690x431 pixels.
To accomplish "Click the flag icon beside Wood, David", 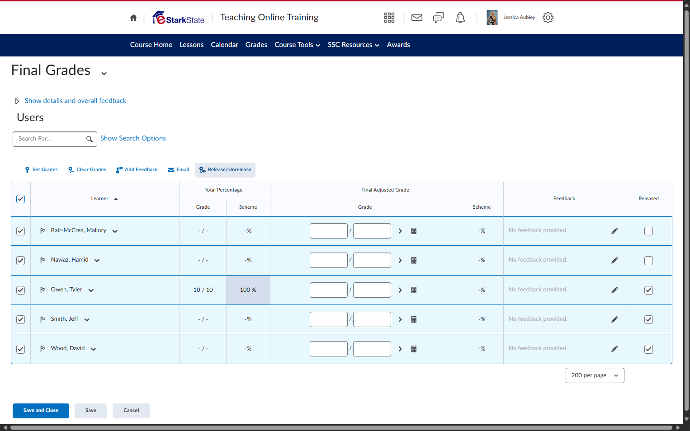I will [43, 349].
